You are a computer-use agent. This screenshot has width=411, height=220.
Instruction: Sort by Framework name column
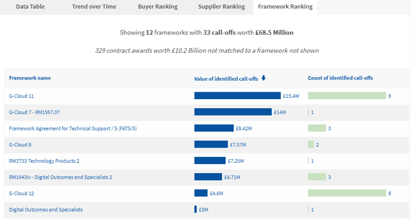tap(30, 78)
